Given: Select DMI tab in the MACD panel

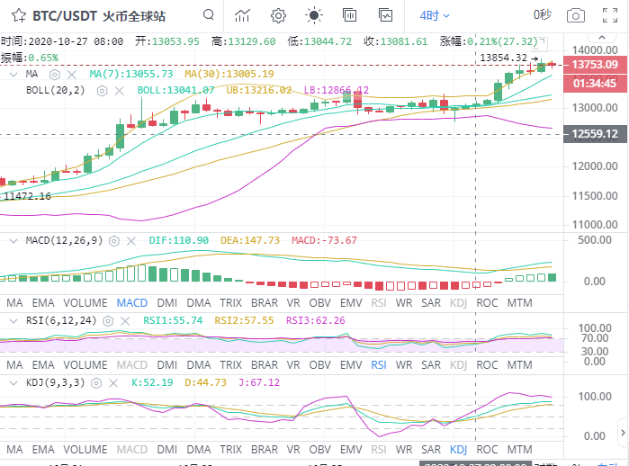Looking at the screenshot, I should coord(166,303).
